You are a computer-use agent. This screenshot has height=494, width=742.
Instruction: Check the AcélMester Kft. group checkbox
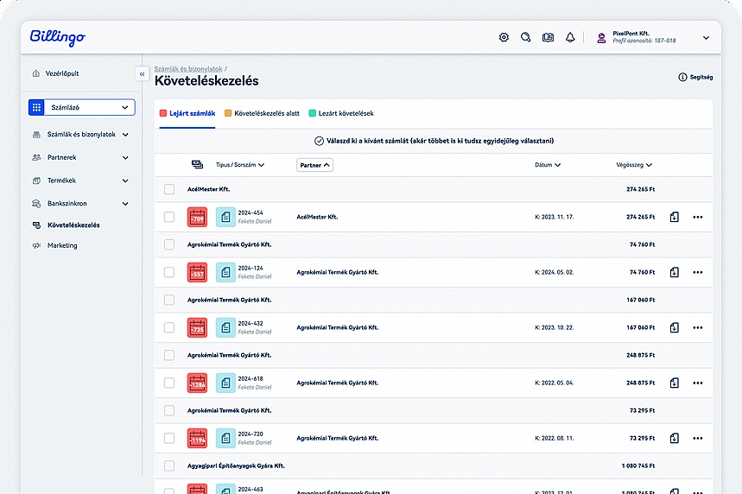[169, 189]
